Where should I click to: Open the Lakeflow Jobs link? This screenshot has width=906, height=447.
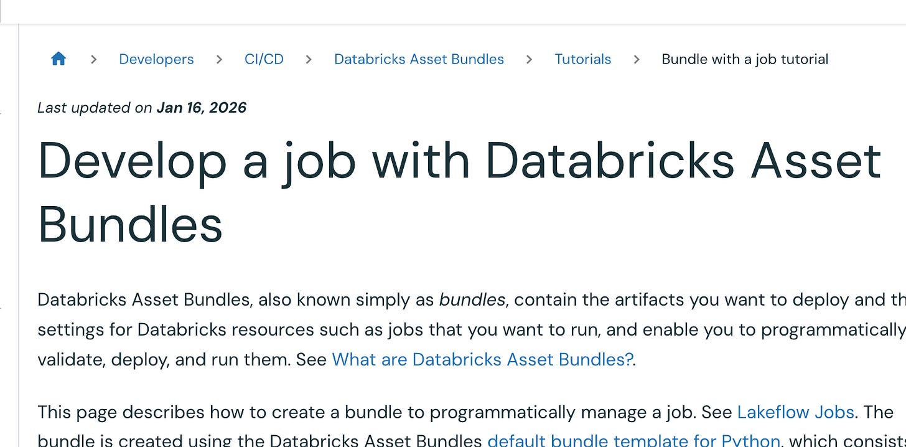(795, 412)
